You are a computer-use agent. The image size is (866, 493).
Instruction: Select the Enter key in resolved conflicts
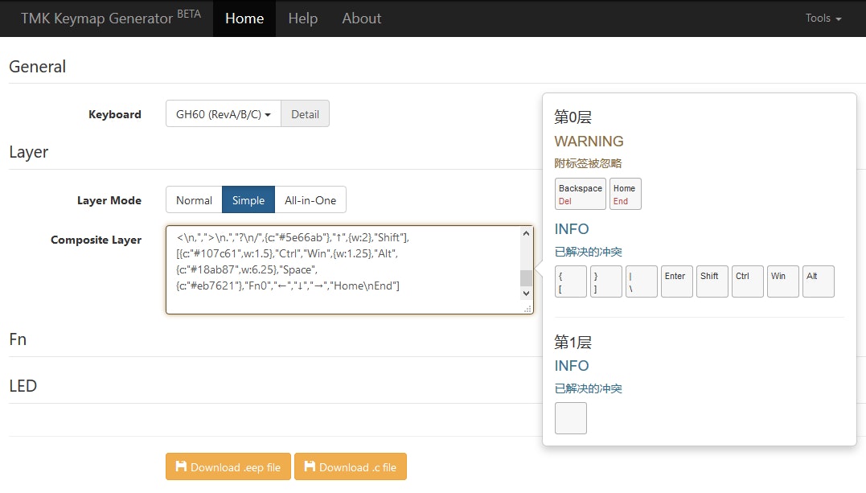(676, 281)
